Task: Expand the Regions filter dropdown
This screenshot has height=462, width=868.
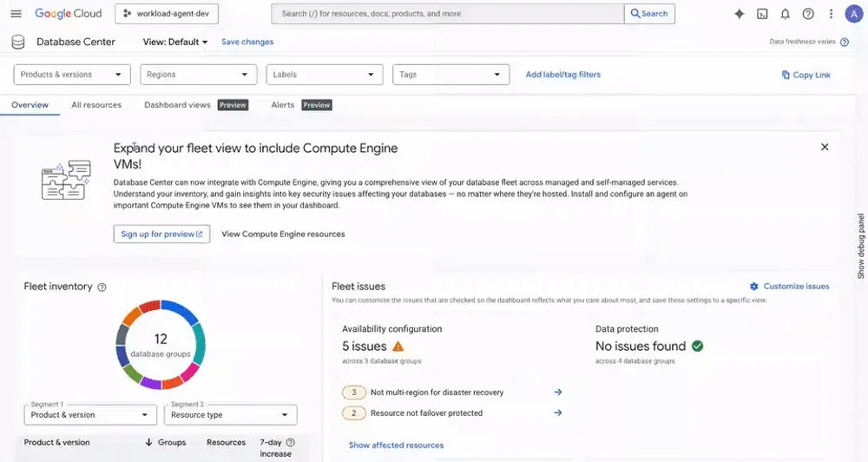Action: (198, 75)
